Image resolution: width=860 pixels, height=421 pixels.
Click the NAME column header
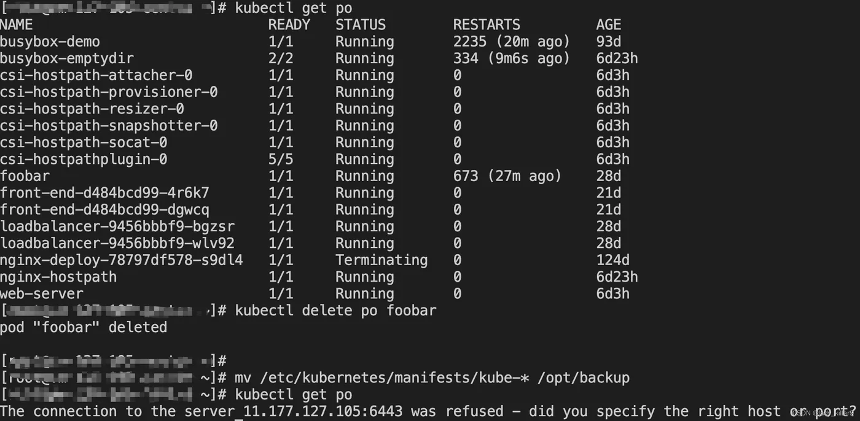(17, 25)
